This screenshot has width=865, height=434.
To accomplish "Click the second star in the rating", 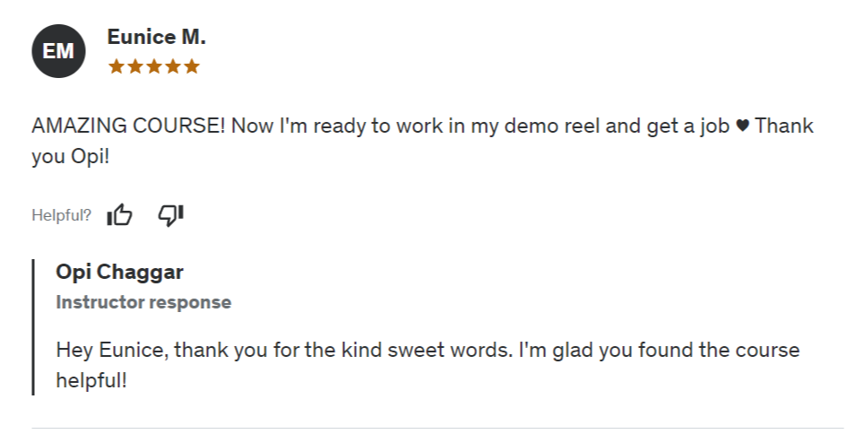I will (134, 66).
